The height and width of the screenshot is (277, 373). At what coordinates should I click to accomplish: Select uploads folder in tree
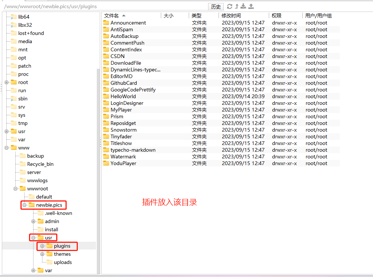[63, 262]
